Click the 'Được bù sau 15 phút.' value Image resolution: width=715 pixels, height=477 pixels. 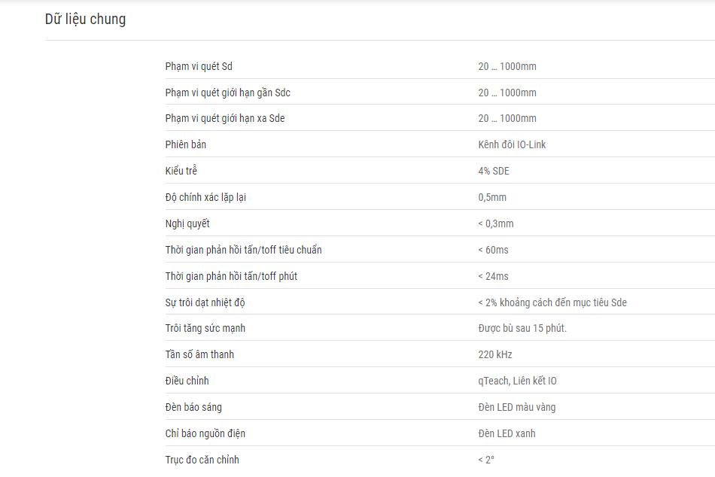(x=522, y=328)
